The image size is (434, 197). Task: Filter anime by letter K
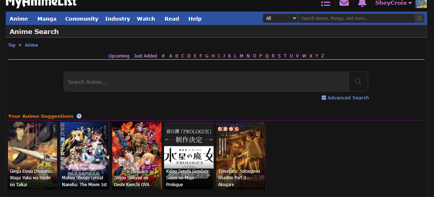click(229, 56)
